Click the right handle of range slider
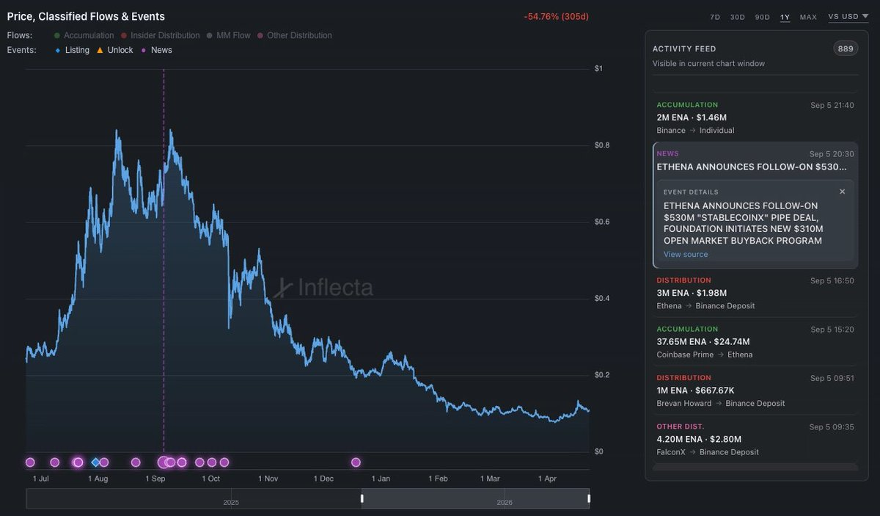 589,499
